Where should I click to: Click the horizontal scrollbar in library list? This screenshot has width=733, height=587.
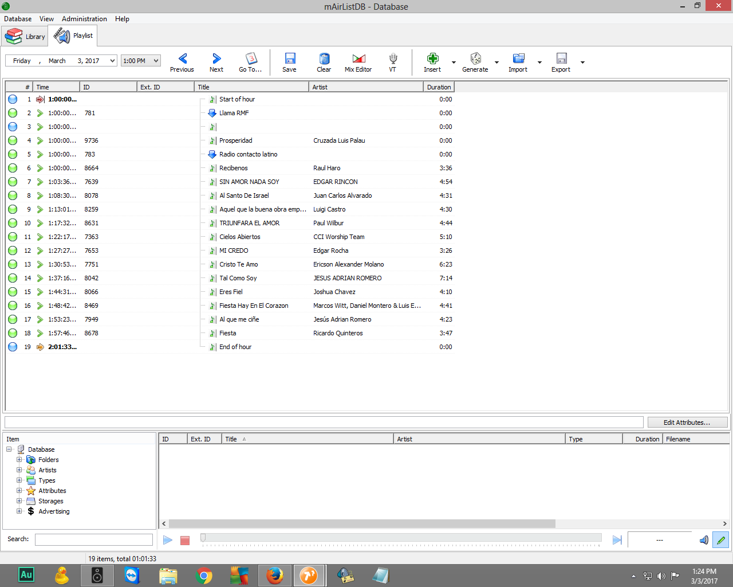362,524
